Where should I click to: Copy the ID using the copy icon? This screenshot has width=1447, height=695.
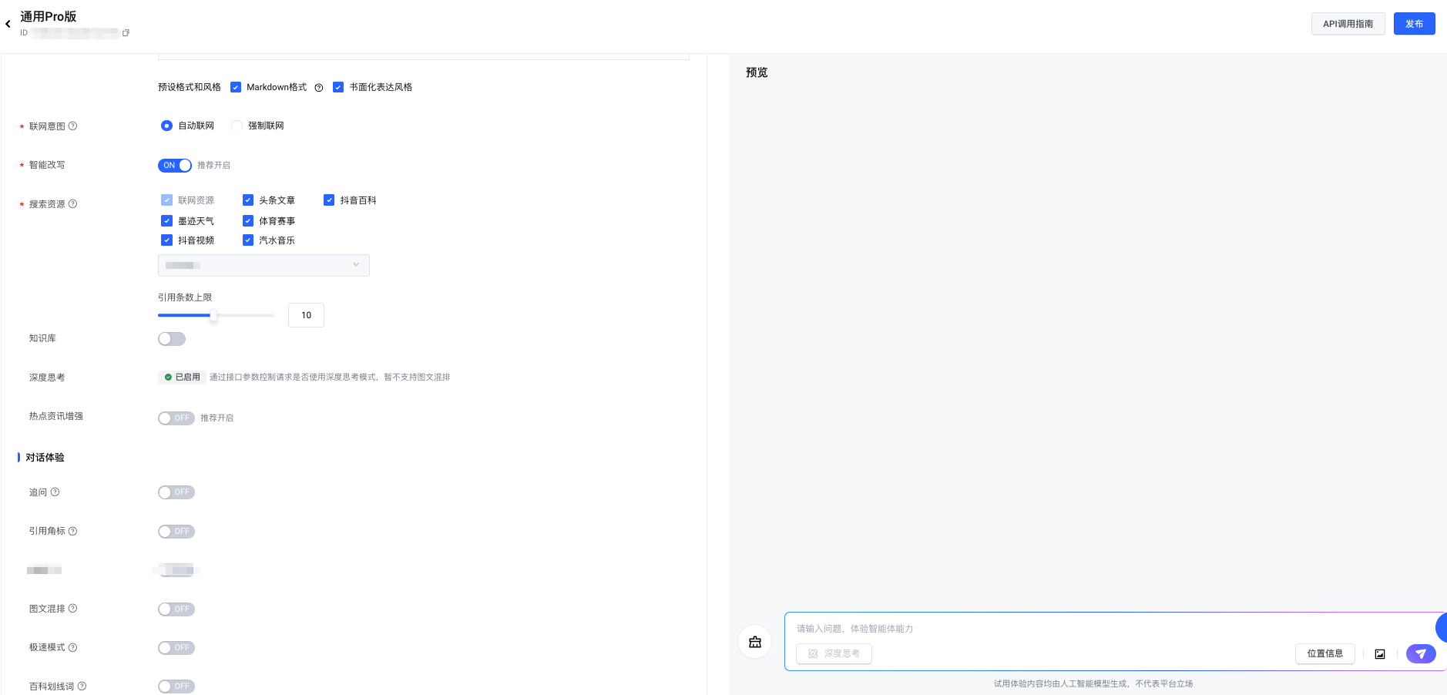126,33
